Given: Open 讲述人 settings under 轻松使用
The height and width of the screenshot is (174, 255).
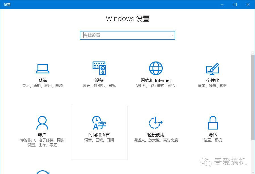Looking at the screenshot, I should [x=138, y=140].
